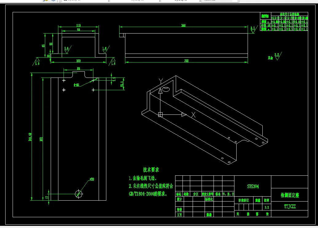This screenshot has height=228, width=318.
Task: Click the 17 offset dimension text
Action: coord(47,197)
